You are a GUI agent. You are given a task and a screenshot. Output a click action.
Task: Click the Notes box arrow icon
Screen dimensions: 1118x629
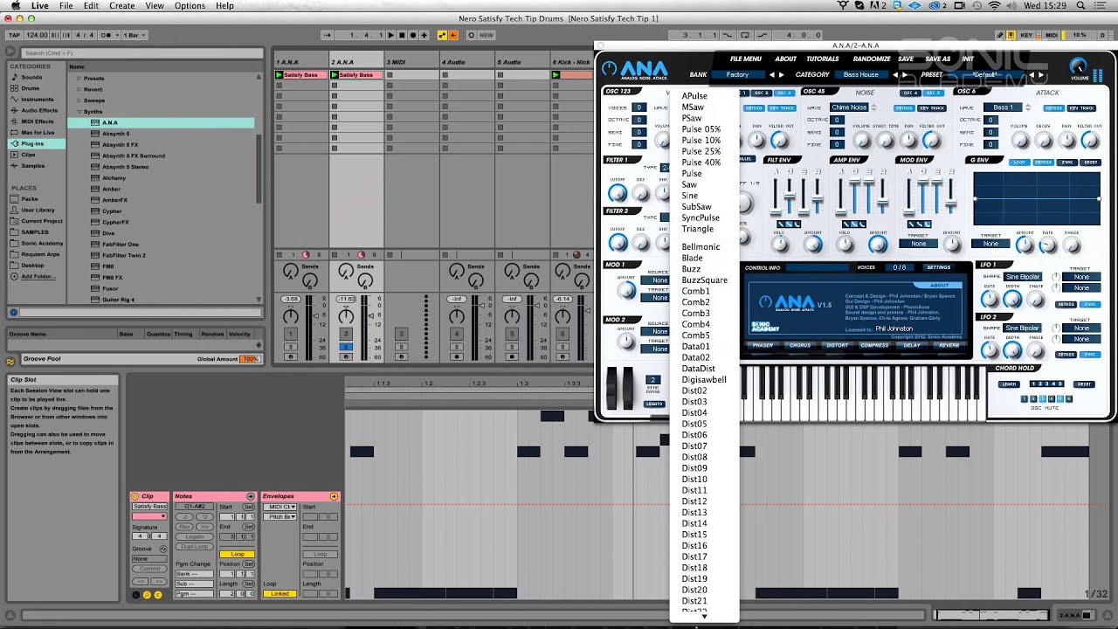[x=251, y=496]
